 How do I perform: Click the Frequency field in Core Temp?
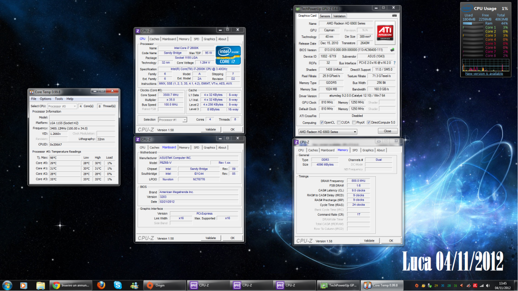coord(82,128)
